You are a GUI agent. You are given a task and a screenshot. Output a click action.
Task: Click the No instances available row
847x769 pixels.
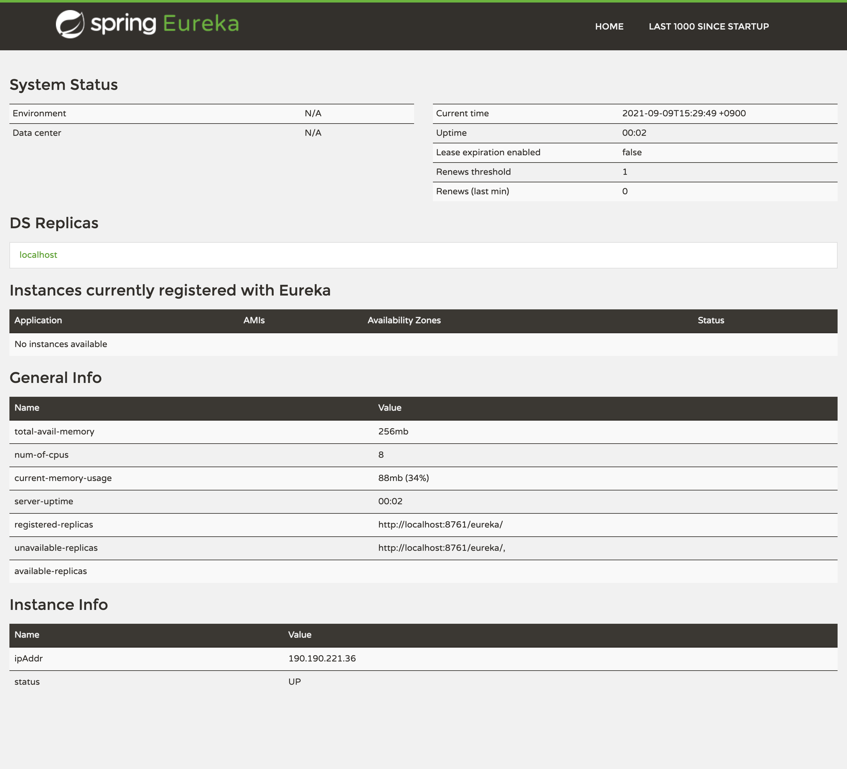61,344
